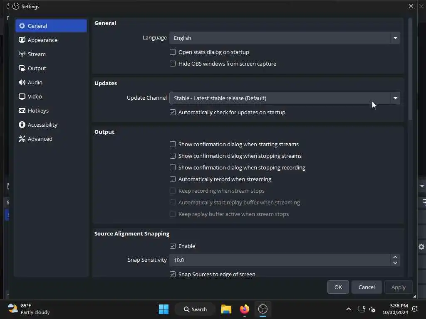Image resolution: width=426 pixels, height=319 pixels.
Task: Enable Open stats dialog on startup
Action: click(x=173, y=52)
